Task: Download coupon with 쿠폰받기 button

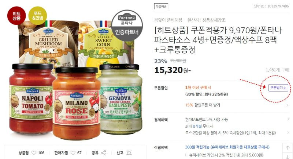Action: point(278,88)
